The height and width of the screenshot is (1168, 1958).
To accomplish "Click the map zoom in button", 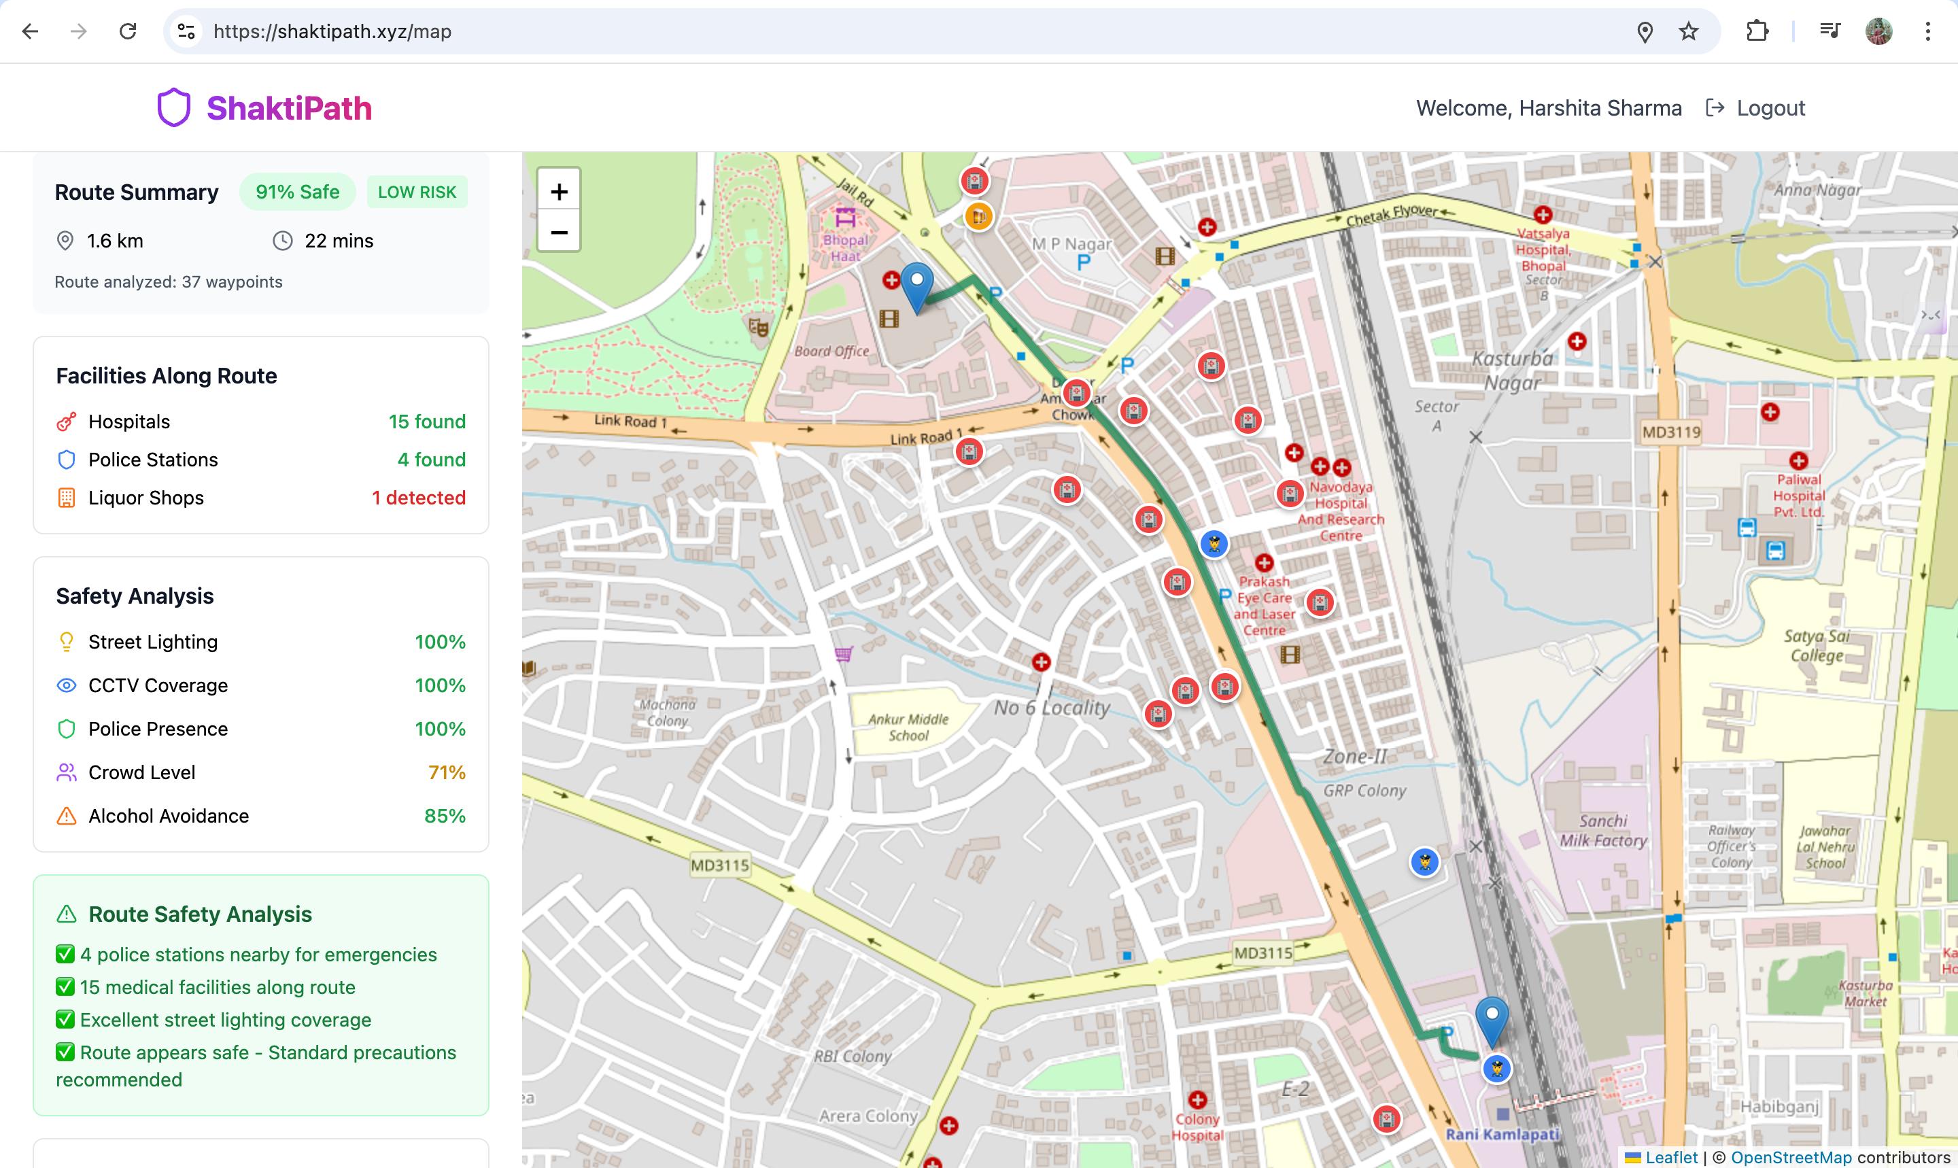I will pyautogui.click(x=559, y=191).
